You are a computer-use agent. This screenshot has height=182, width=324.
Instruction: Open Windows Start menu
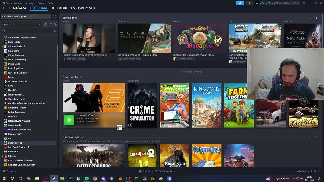tap(4, 179)
